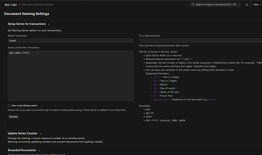Click Get a preview of generated names text
262x155 pixels.
164,45
